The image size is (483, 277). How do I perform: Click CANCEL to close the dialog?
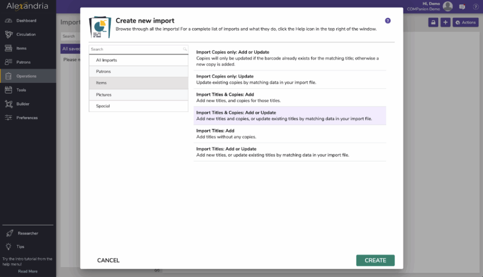(x=108, y=261)
